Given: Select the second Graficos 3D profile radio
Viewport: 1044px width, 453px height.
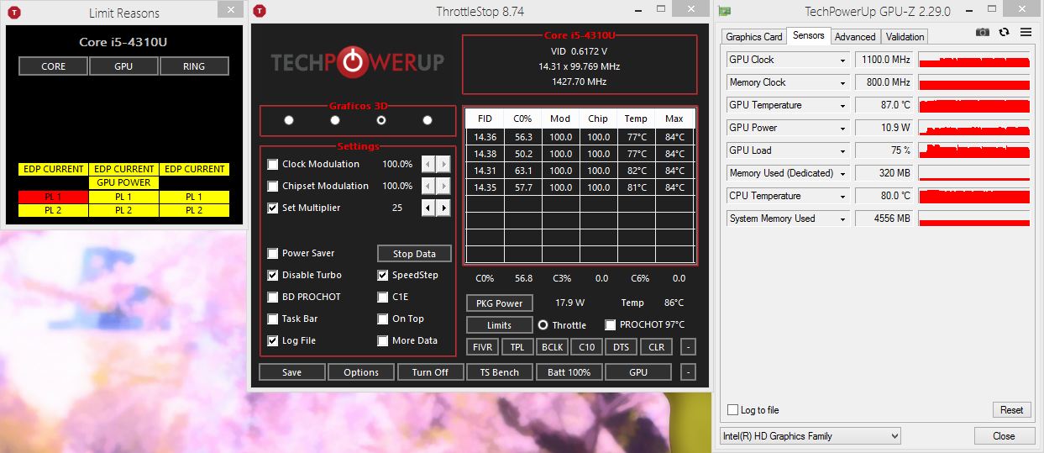Looking at the screenshot, I should [x=335, y=120].
